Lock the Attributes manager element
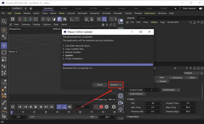Screen dimensions: 204x124 point(194,68)
